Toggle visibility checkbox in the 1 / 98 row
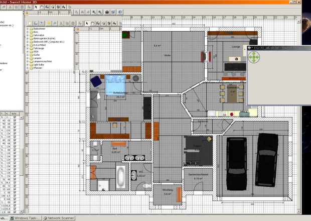Image resolution: width=311 pixels, height=221 pixels. pos(15,192)
